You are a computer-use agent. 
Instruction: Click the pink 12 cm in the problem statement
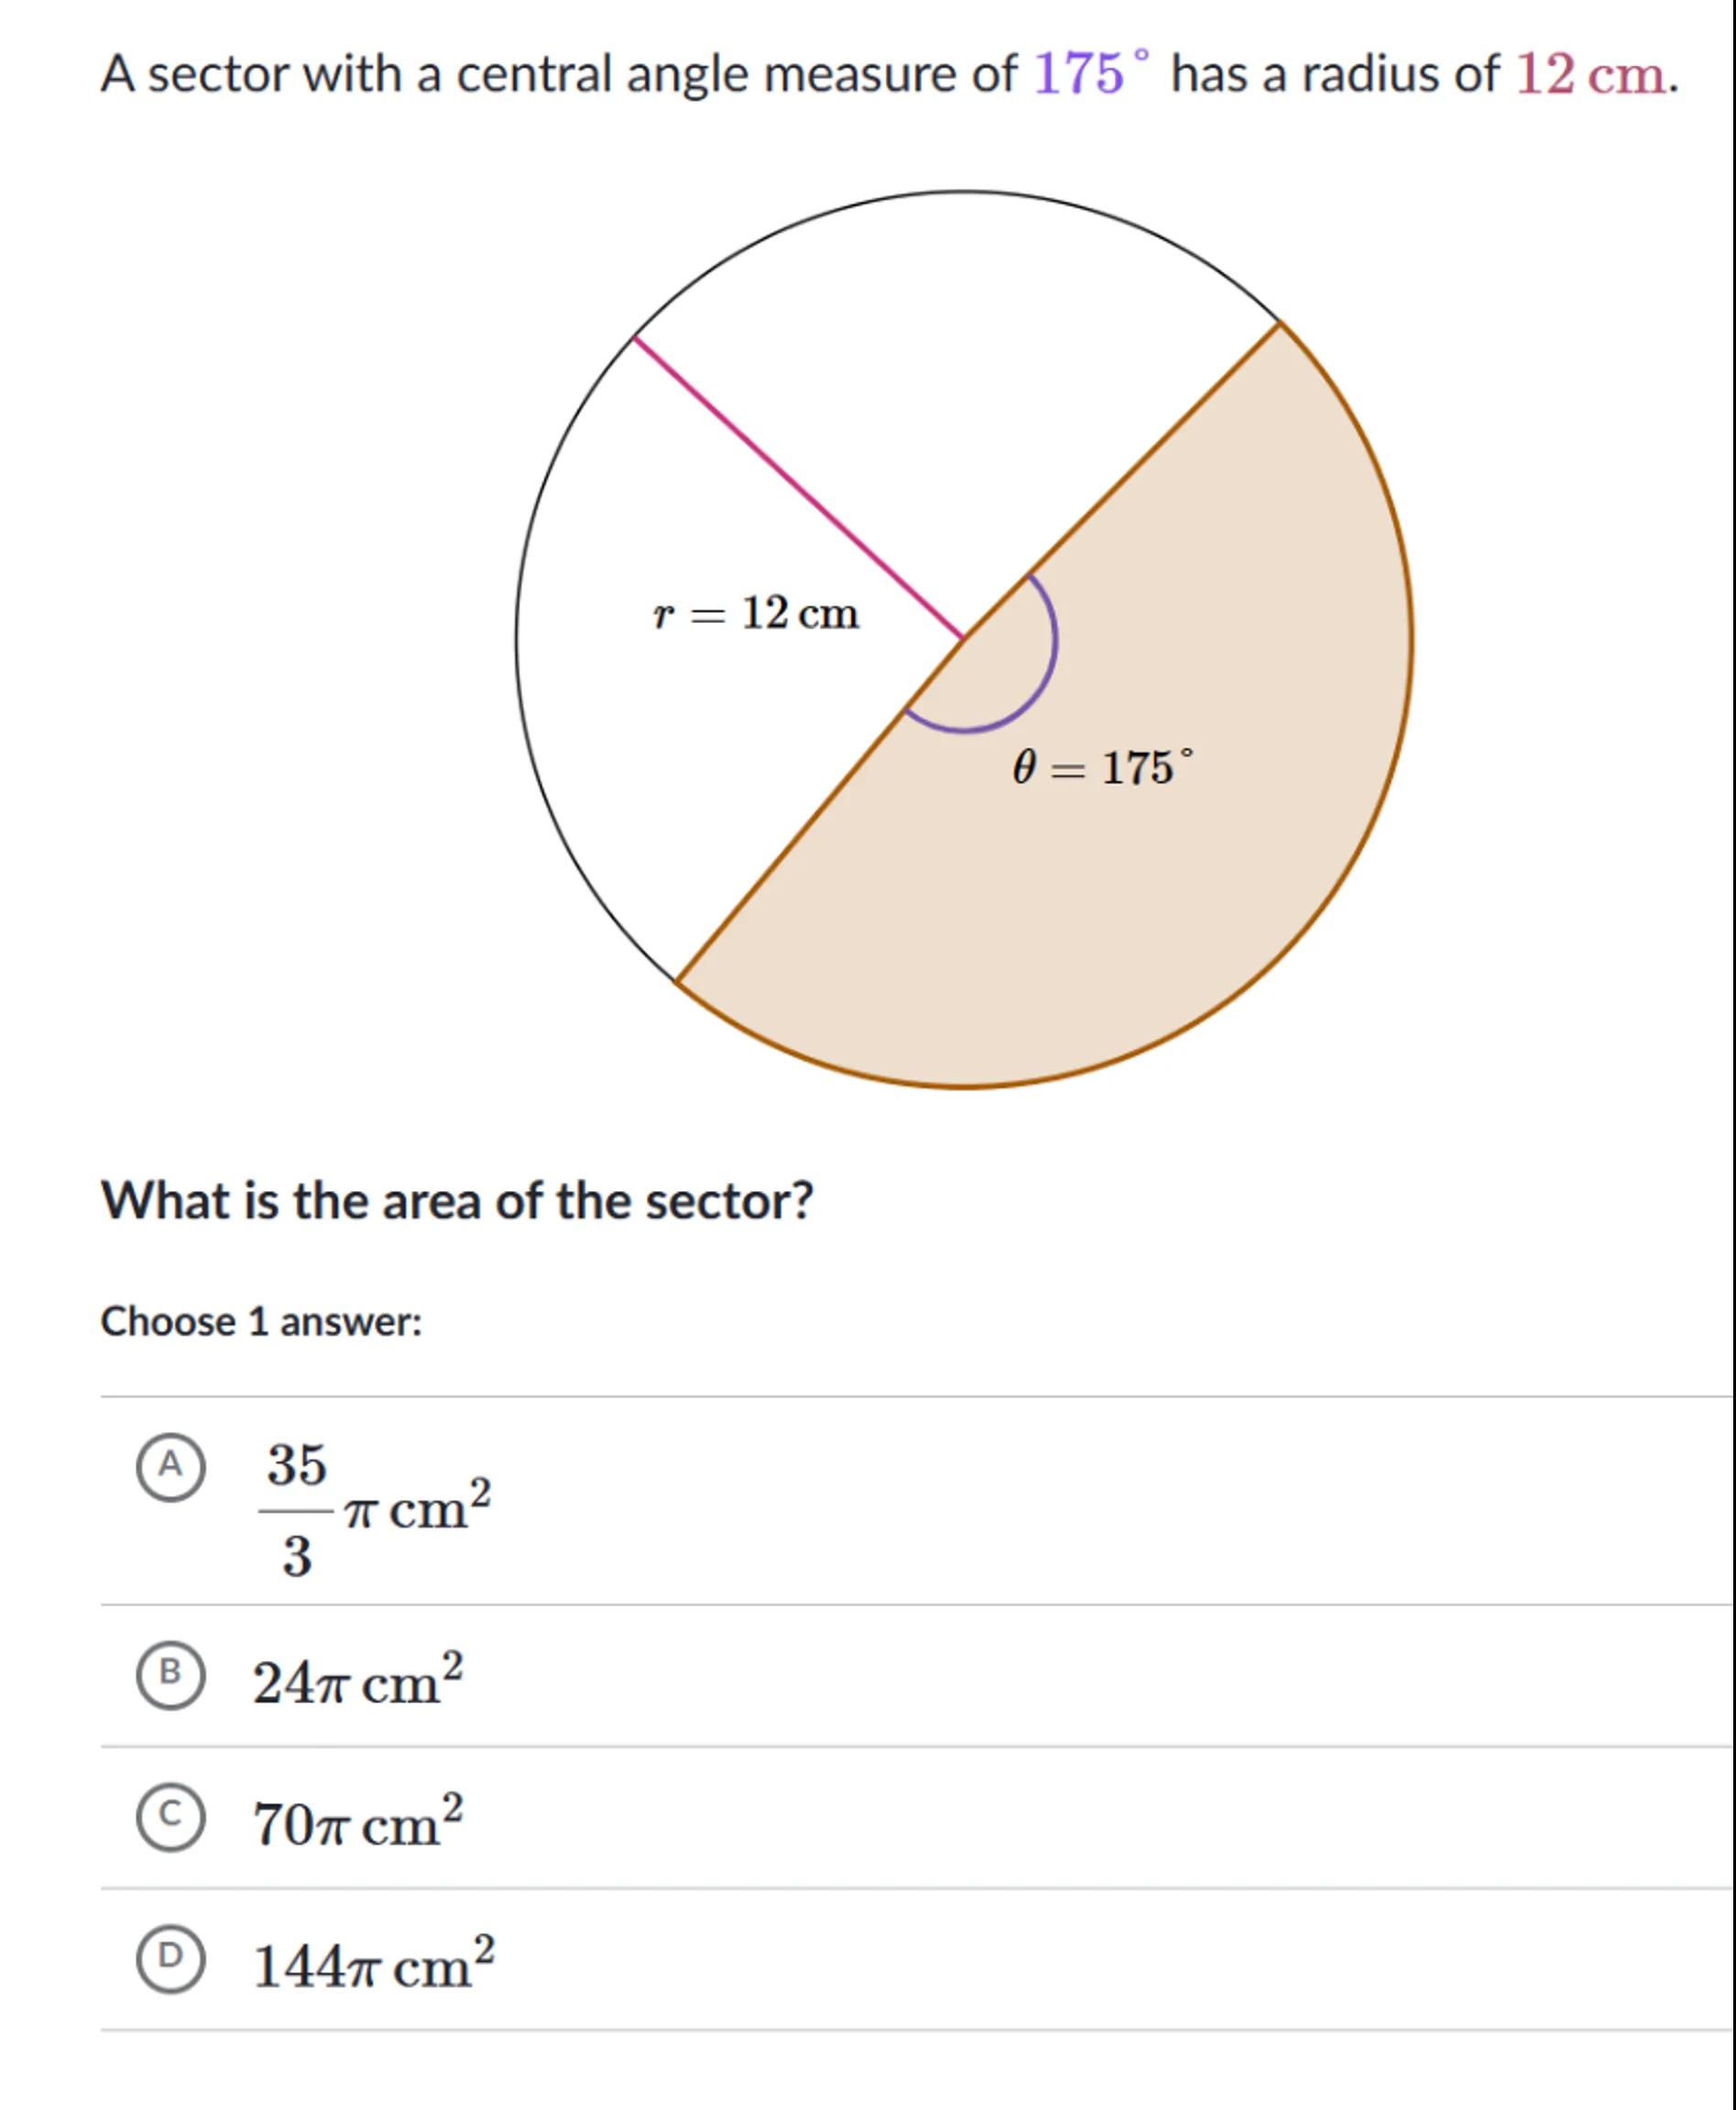coord(1590,74)
